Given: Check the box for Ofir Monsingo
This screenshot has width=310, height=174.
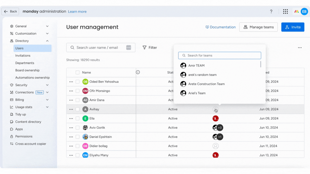Looking at the screenshot, I should point(77,91).
